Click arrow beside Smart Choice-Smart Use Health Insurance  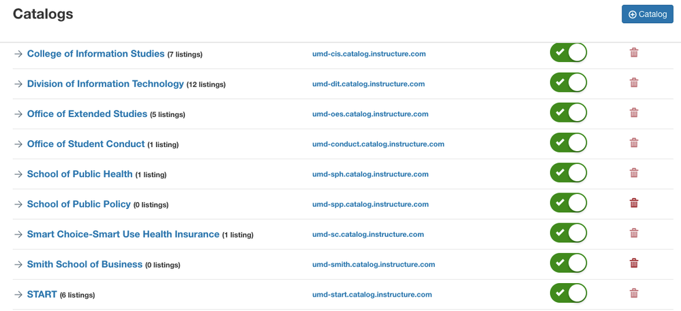pyautogui.click(x=18, y=235)
